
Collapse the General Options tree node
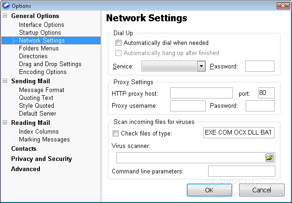click(5, 16)
